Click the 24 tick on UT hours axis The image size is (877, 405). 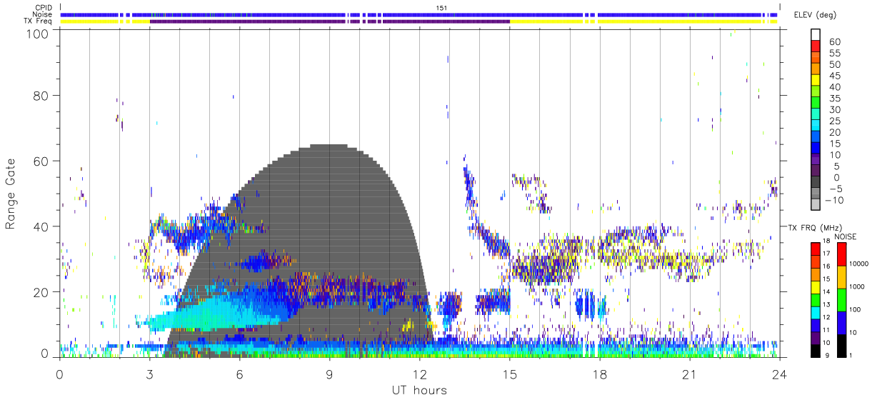coord(780,374)
